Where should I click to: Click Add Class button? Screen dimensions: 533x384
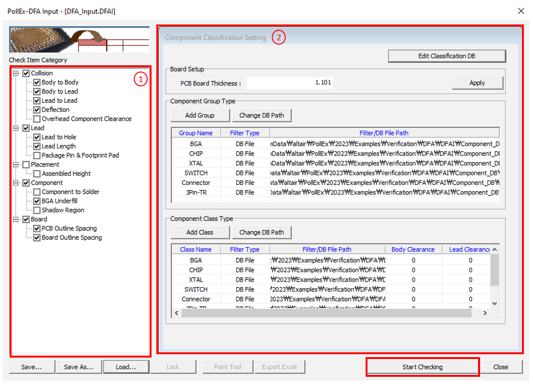click(x=200, y=232)
